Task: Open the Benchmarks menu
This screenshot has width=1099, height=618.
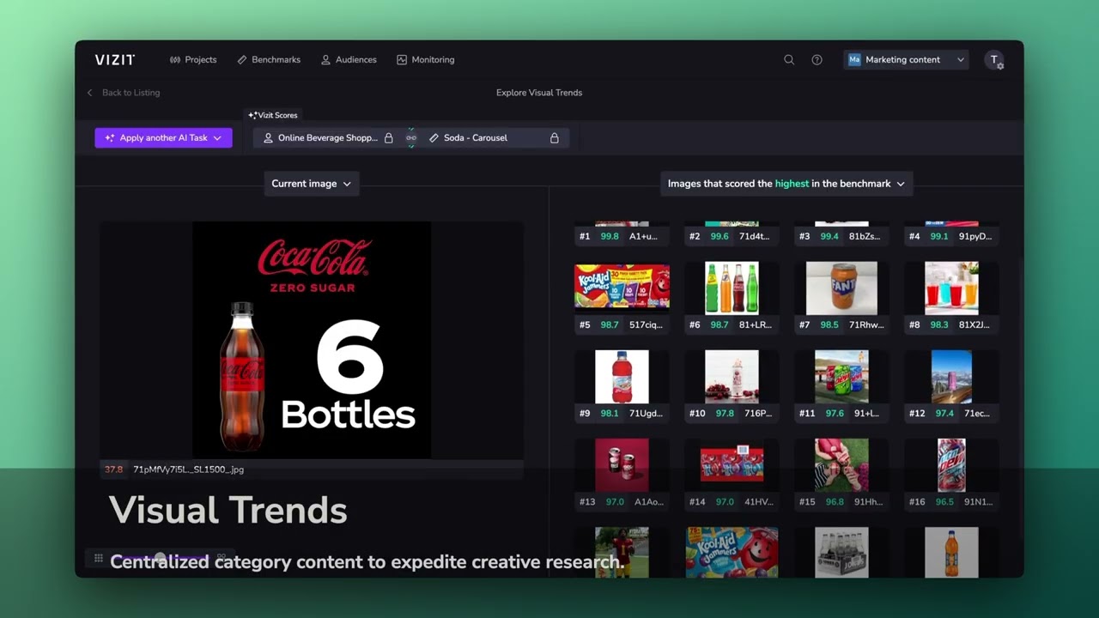Action: pyautogui.click(x=269, y=60)
